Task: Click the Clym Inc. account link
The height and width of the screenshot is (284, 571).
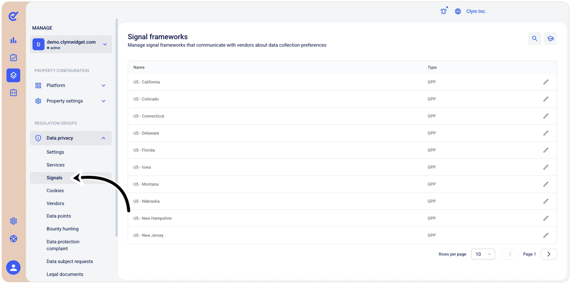Action: pos(476,11)
